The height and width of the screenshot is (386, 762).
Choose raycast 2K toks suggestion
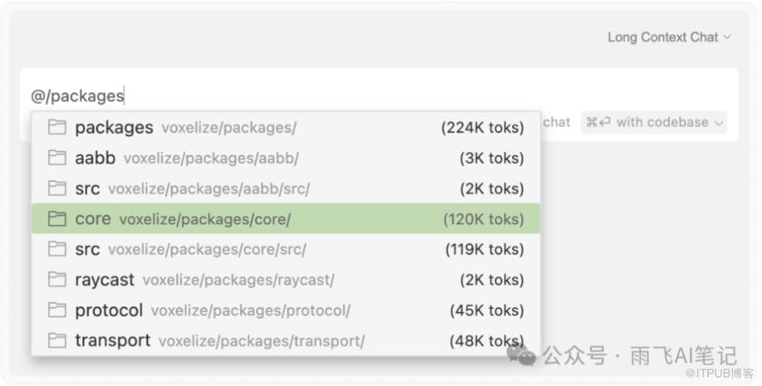[286, 280]
